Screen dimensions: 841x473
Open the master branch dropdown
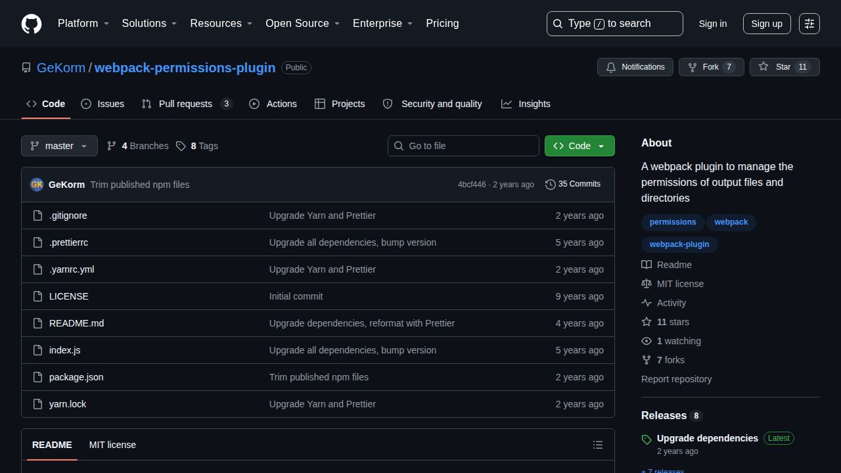(x=59, y=146)
